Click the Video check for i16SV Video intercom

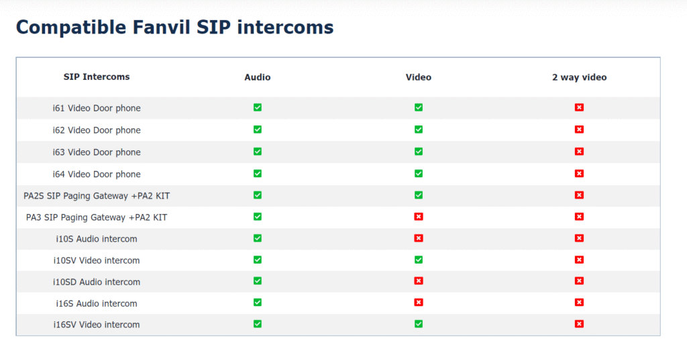click(419, 324)
